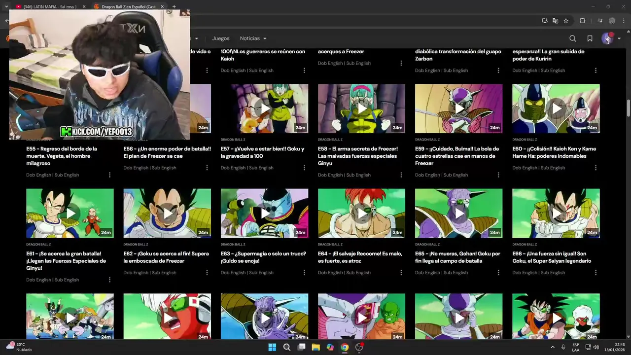Open more options for episode E66

(595, 273)
